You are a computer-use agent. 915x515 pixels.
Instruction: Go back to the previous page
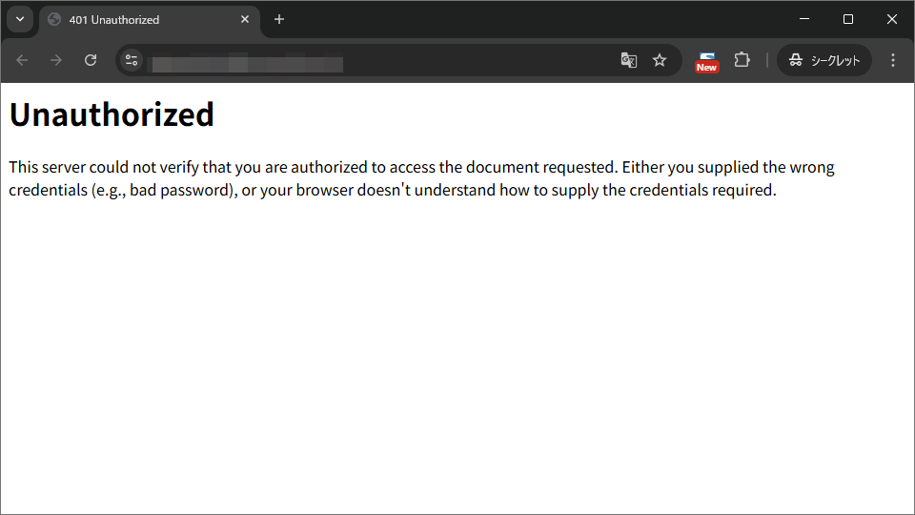pos(23,60)
